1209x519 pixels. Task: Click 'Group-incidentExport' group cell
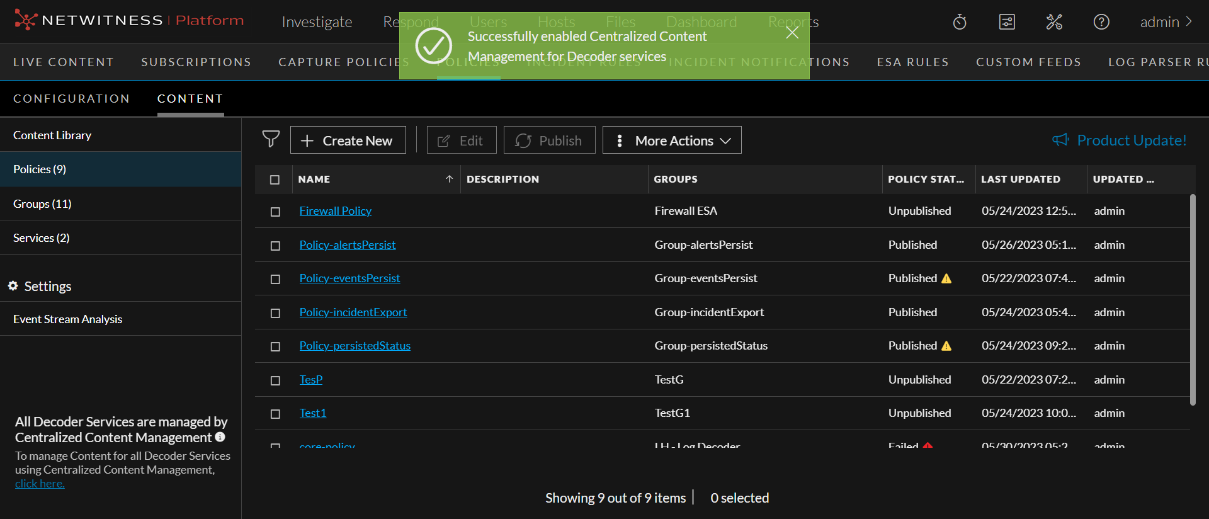pos(709,312)
